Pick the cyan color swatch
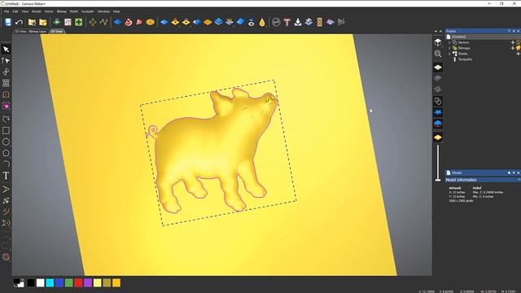This screenshot has width=521, height=293. click(50, 282)
